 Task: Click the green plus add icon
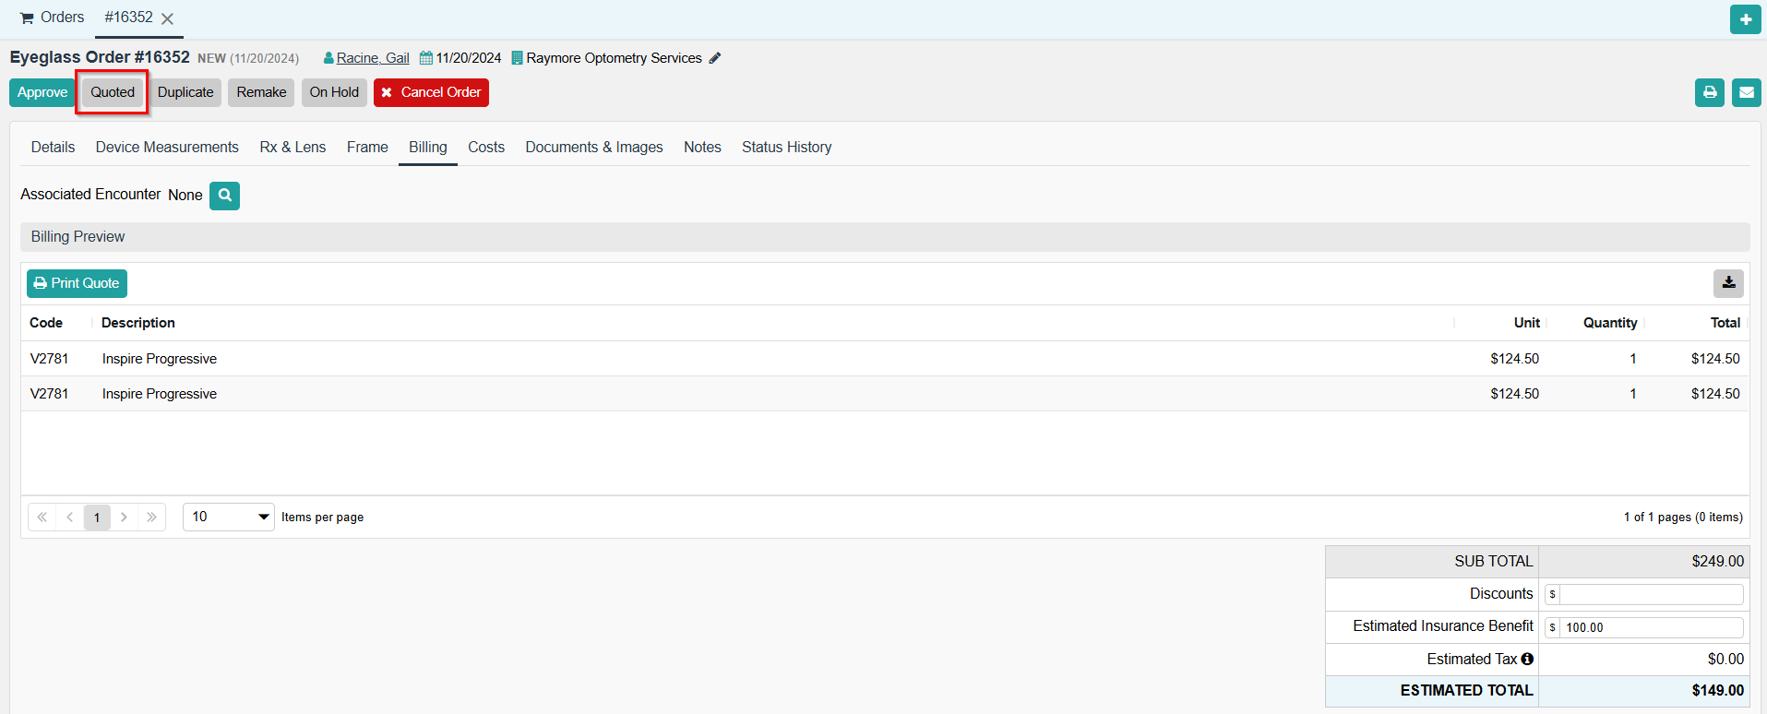1745,19
